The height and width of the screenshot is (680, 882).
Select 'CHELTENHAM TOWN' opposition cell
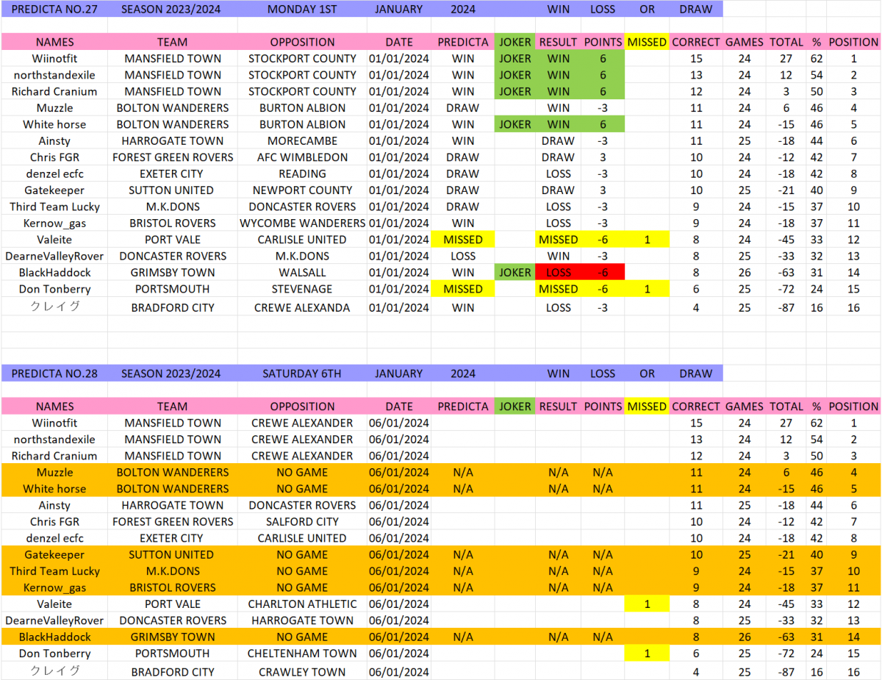click(302, 654)
